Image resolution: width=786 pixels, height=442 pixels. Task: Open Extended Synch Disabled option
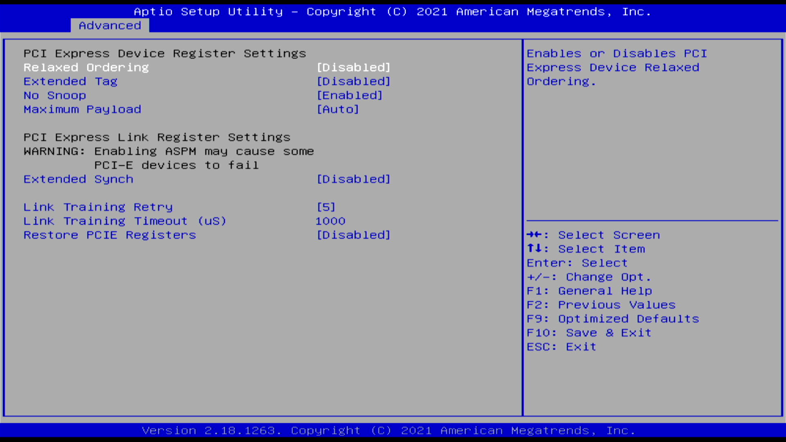[354, 179]
